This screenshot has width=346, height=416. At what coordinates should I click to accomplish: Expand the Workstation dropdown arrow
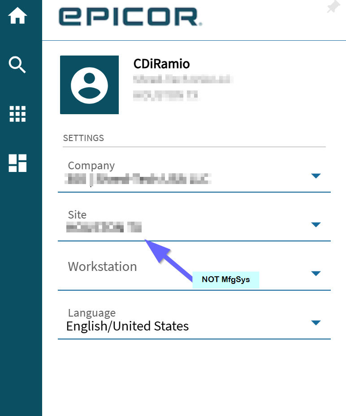[316, 274]
